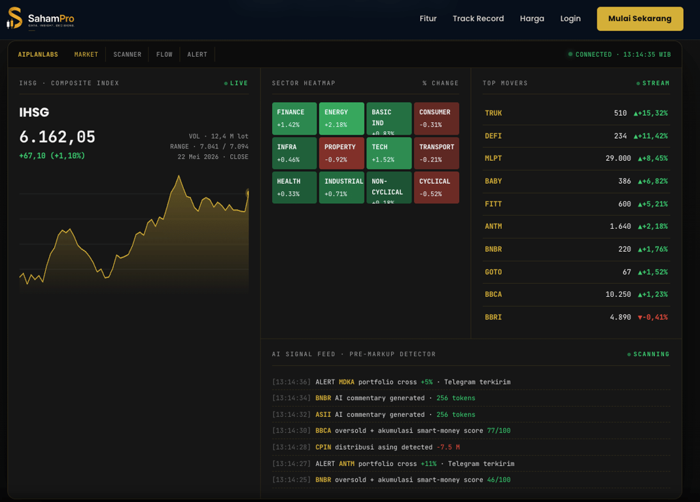
Task: Click the SCANNING indicator on AI Signal Feed
Action: pyautogui.click(x=648, y=354)
